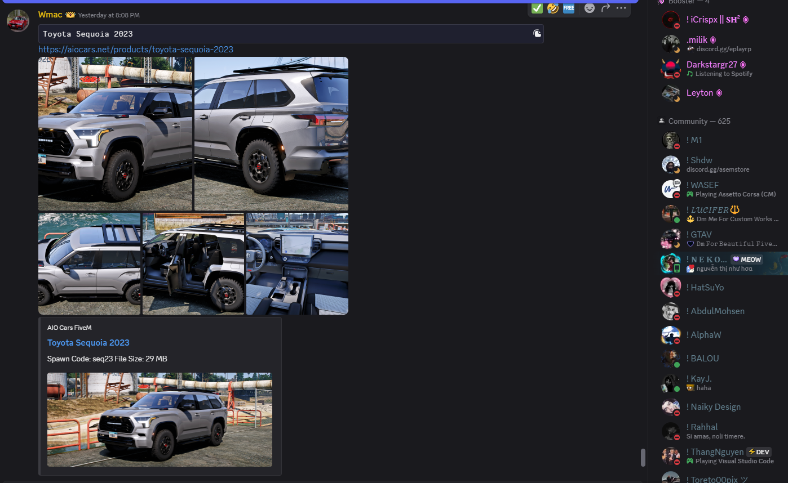788x483 pixels.
Task: Click ! iCrispx || SH² booster badge
Action: [746, 20]
